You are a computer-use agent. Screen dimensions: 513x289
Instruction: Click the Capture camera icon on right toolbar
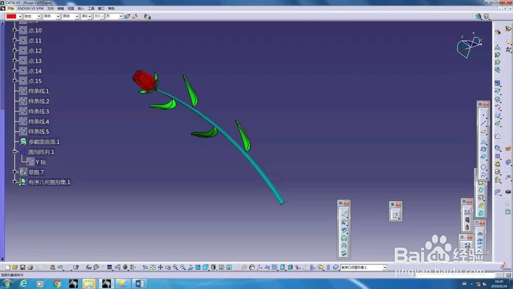(x=508, y=192)
